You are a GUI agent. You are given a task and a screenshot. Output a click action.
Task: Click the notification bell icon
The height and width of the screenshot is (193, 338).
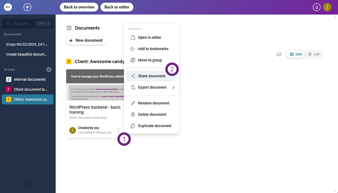tap(317, 7)
